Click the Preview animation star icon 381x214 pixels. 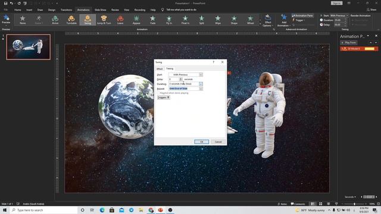(6, 17)
